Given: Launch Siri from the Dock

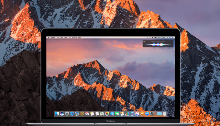Looking at the screenshot, I should [x=62, y=114].
